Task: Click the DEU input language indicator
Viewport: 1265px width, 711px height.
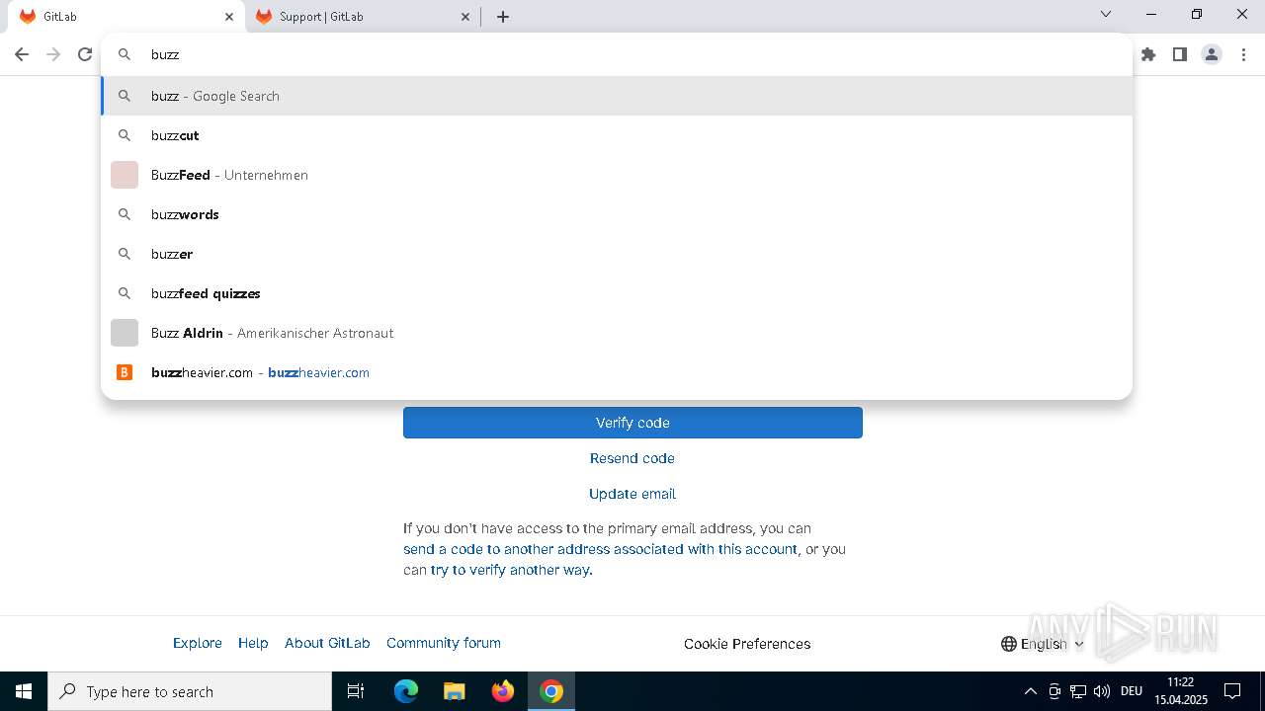Action: (x=1132, y=691)
